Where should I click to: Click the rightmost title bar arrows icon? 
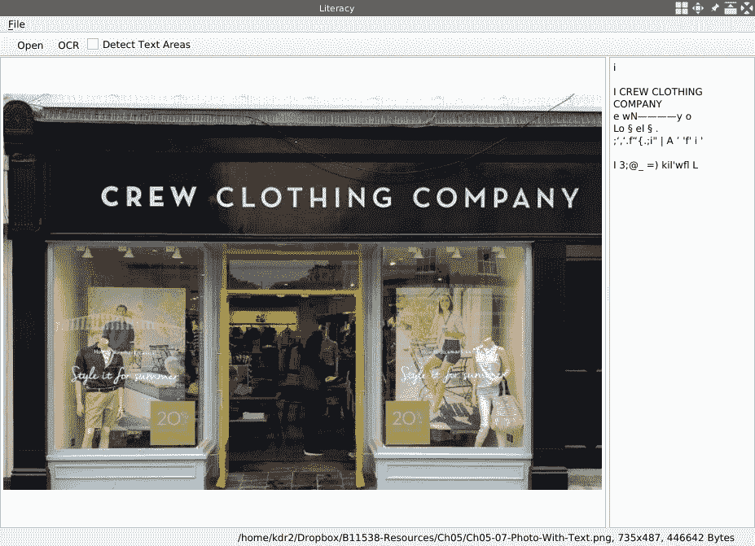746,8
